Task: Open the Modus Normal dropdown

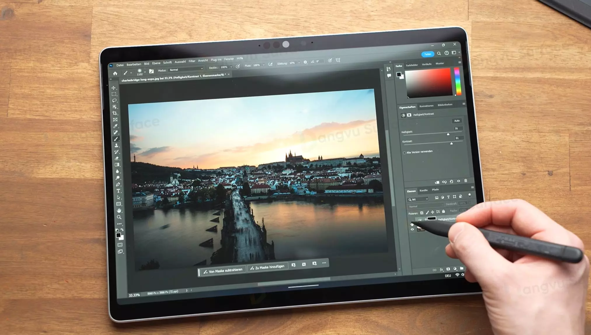Action: tap(186, 69)
